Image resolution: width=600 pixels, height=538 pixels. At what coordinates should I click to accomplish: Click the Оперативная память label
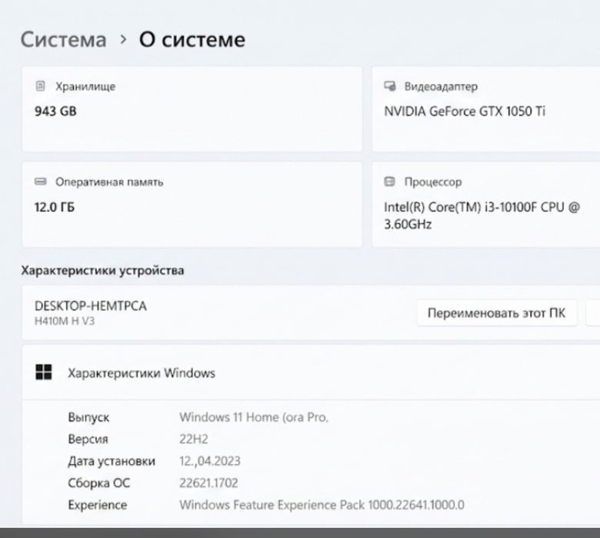tap(109, 182)
